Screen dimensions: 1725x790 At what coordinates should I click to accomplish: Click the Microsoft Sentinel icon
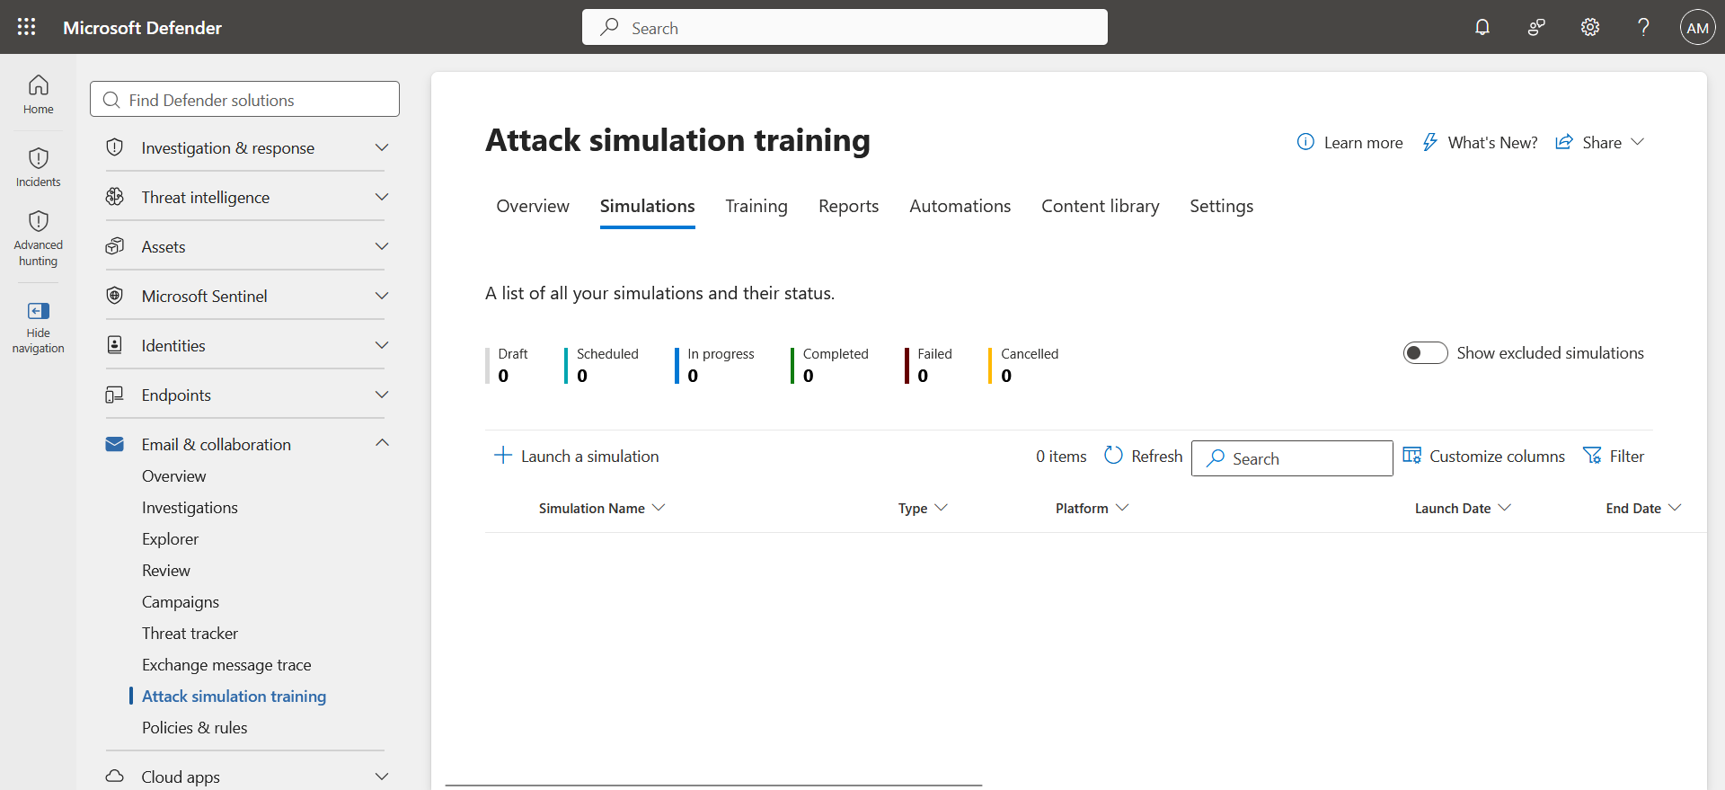coord(115,296)
